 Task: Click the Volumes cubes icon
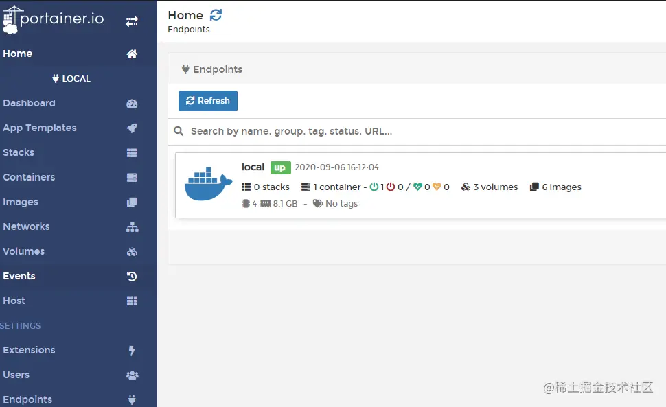(x=132, y=252)
